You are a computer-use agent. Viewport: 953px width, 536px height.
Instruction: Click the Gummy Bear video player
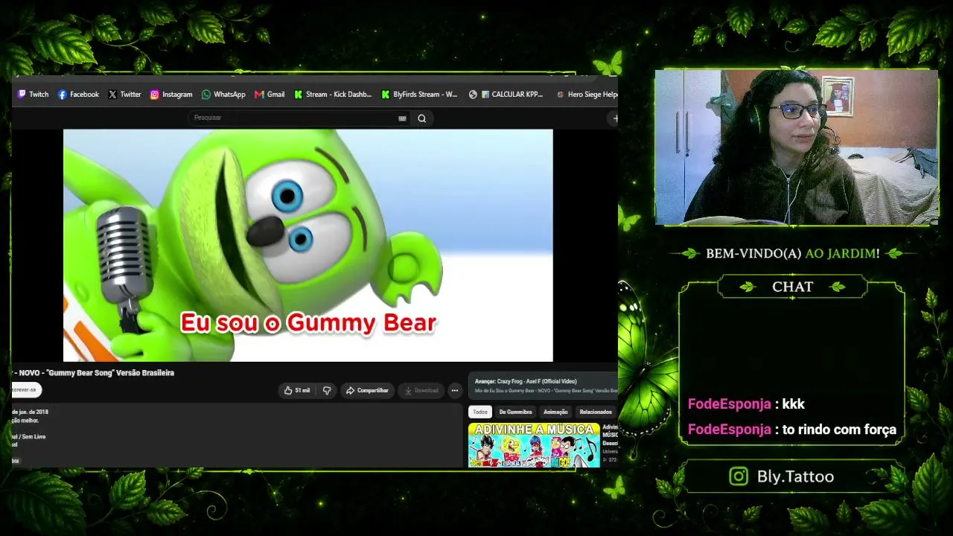click(x=308, y=246)
